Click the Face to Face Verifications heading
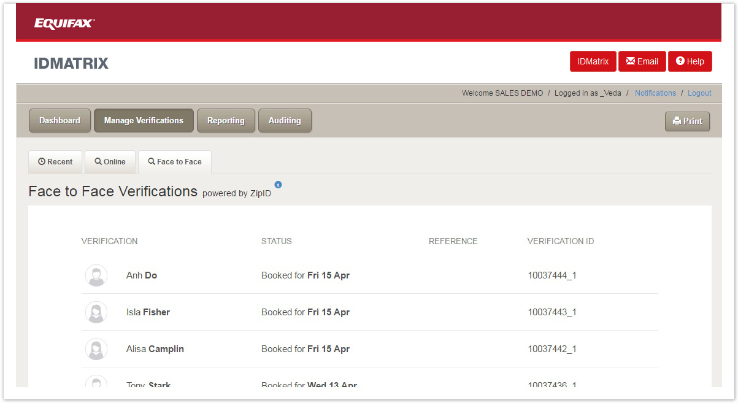This screenshot has height=403, width=738. (113, 191)
